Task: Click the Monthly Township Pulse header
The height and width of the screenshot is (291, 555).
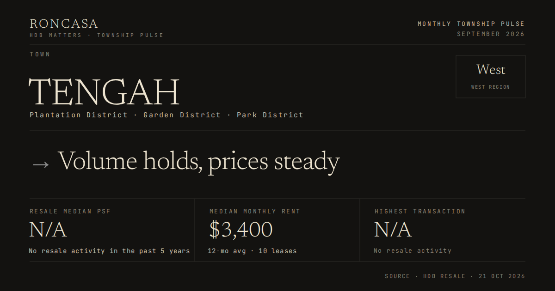Action: coord(471,24)
